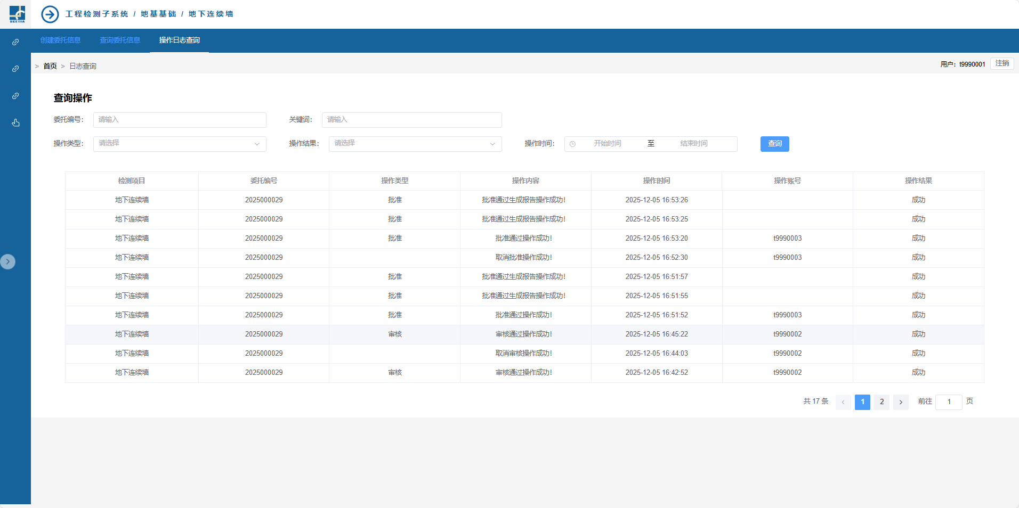Click the previous page arrow in pagination
Image resolution: width=1019 pixels, height=508 pixels.
(843, 402)
